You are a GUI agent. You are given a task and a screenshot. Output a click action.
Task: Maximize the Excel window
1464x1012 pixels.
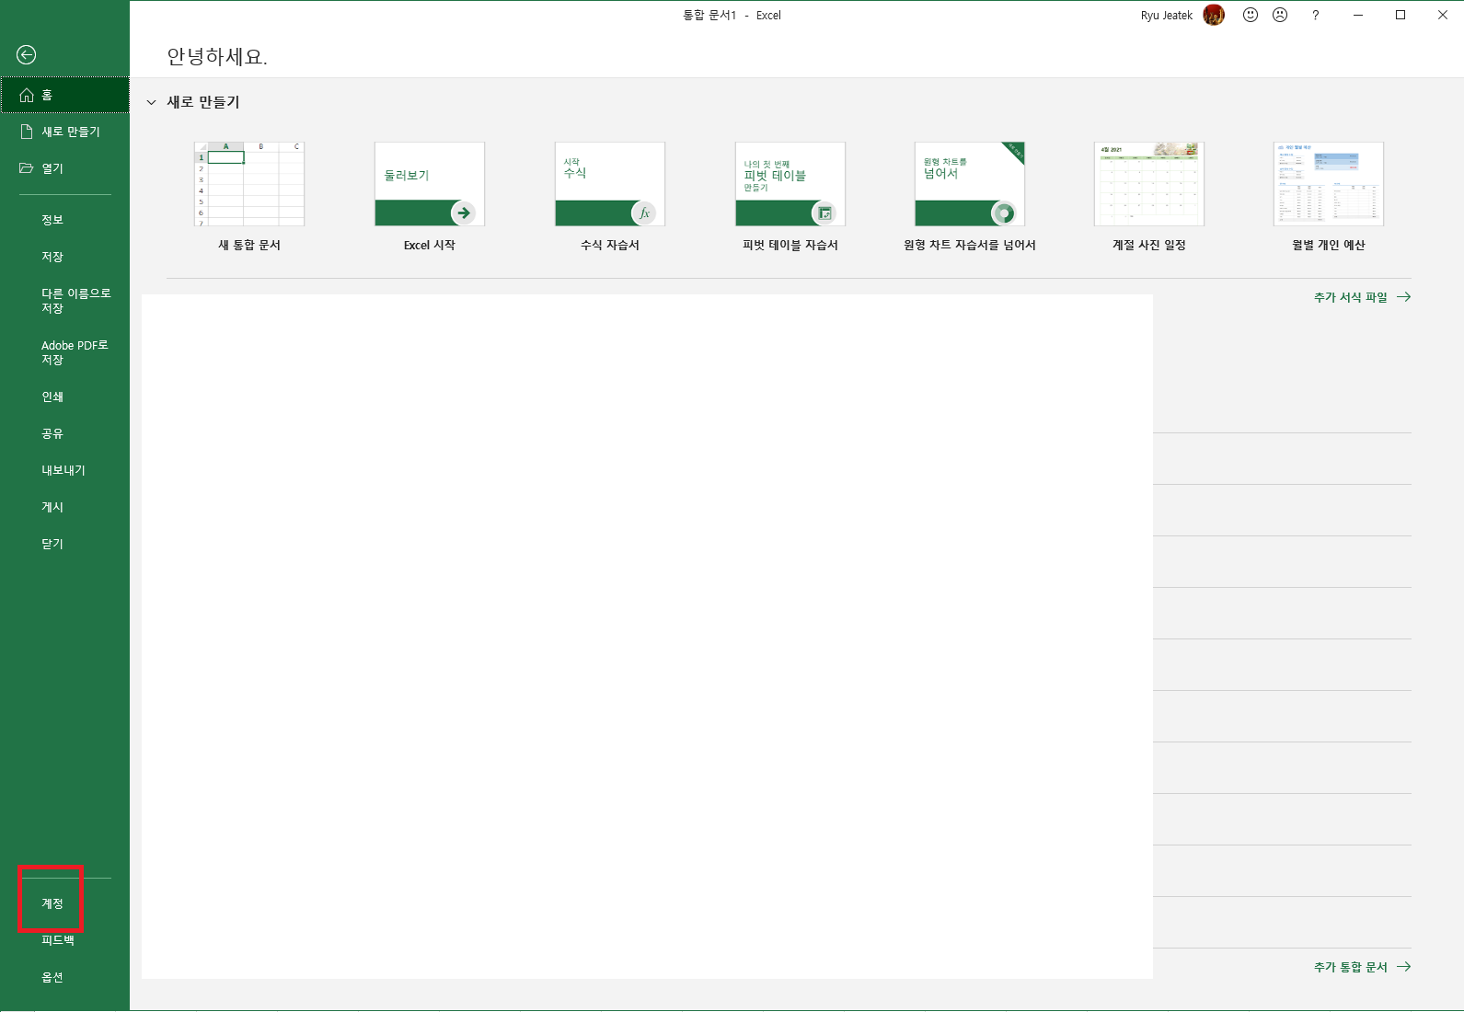click(x=1401, y=15)
